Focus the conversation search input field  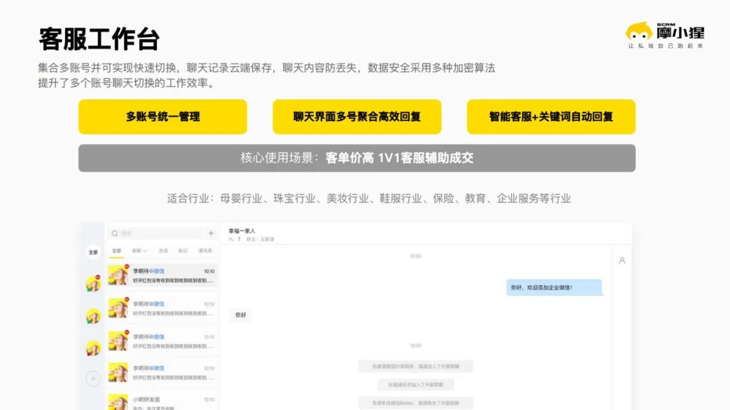click(155, 233)
